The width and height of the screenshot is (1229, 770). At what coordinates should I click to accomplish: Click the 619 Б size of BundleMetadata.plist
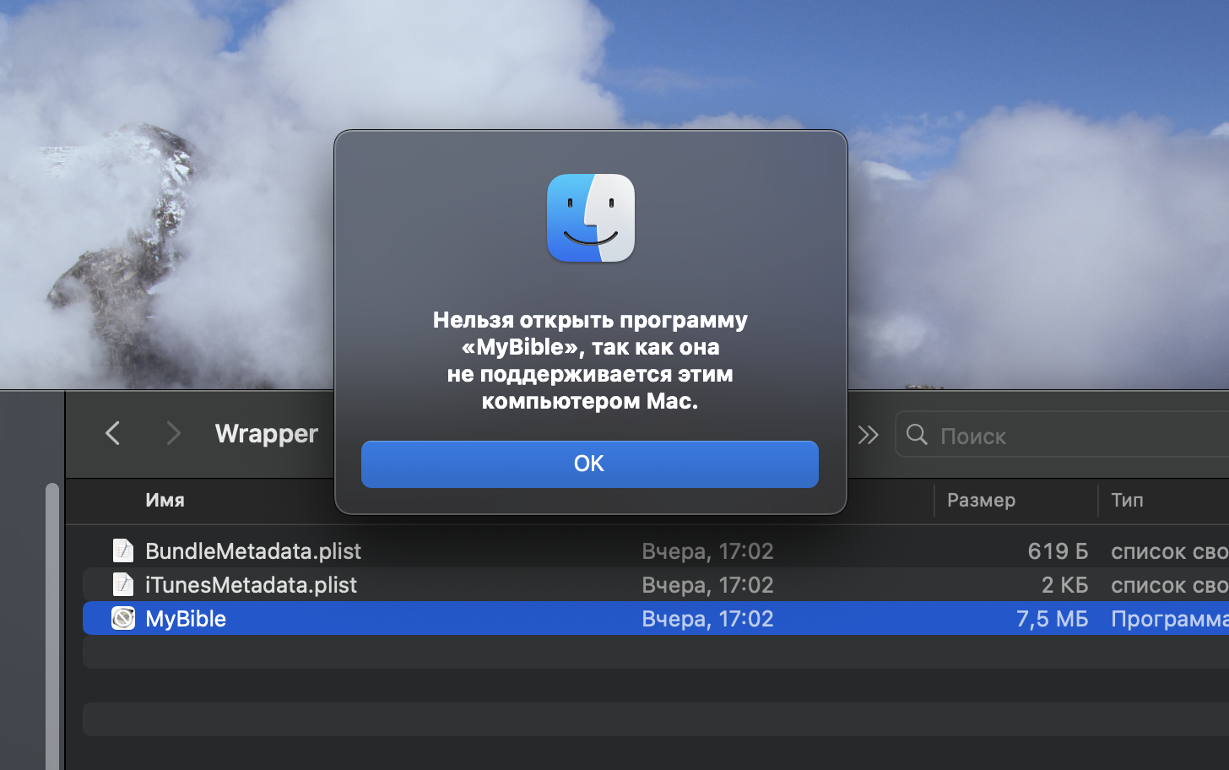pos(1058,551)
